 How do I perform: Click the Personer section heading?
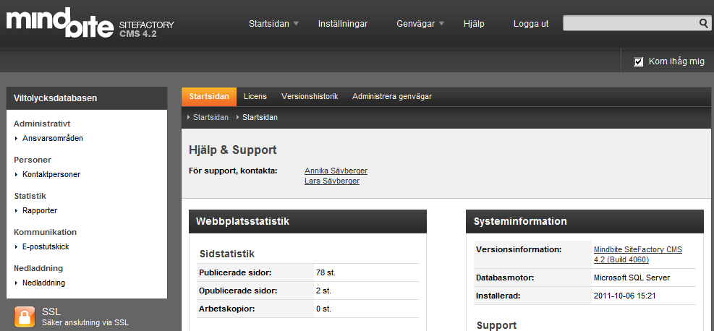(x=33, y=160)
